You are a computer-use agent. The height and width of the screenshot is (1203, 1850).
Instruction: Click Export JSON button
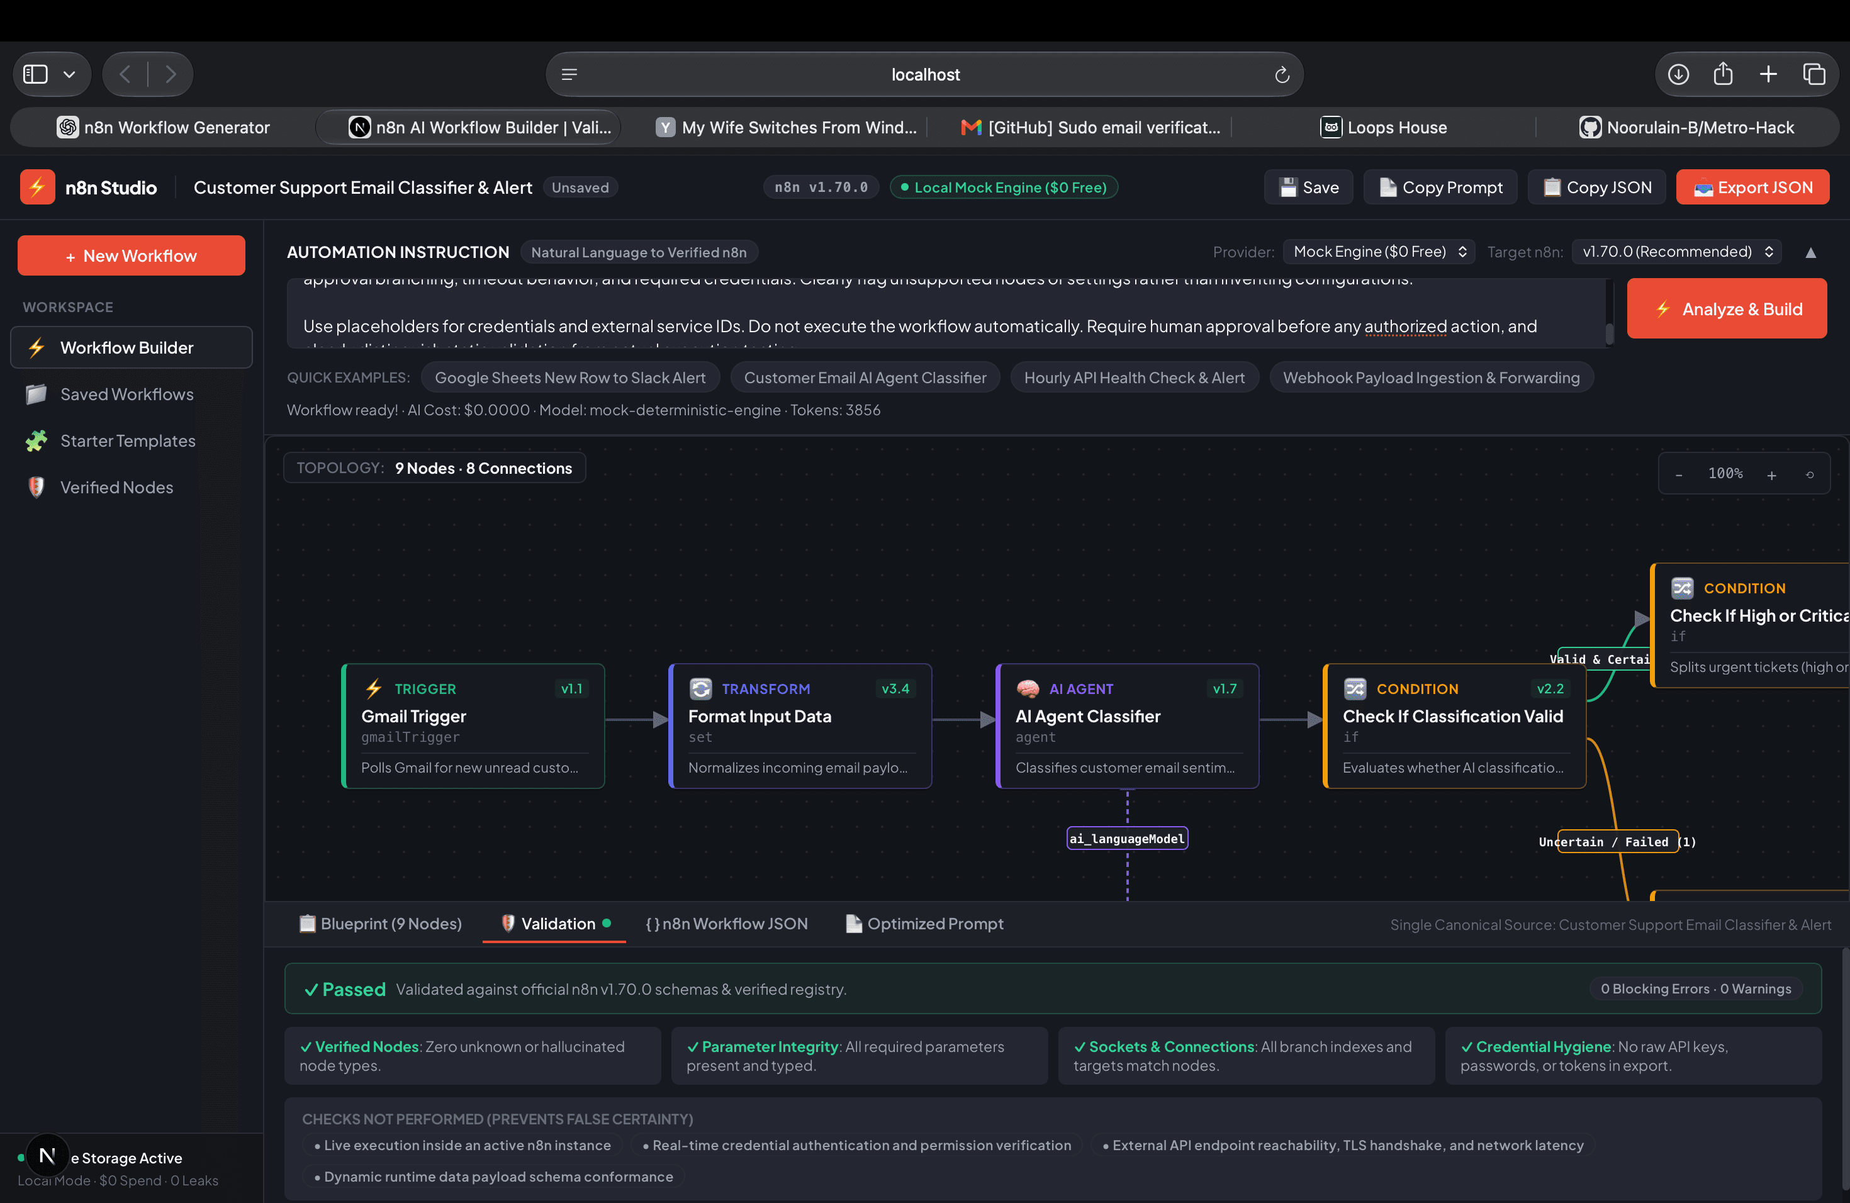(1753, 187)
